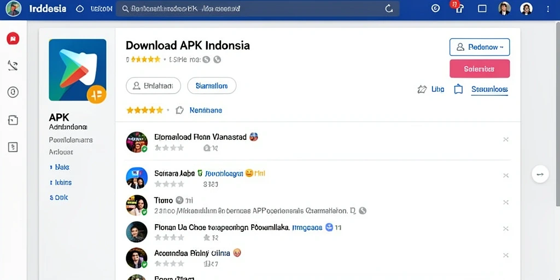
Task: Dismiss the Elpmaload Rona Vlanastad review
Action: pyautogui.click(x=506, y=139)
